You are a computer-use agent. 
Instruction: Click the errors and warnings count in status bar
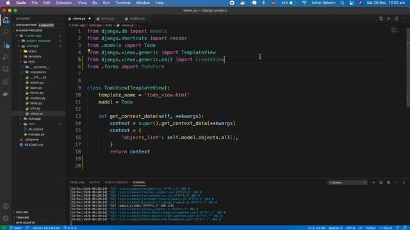point(70,227)
